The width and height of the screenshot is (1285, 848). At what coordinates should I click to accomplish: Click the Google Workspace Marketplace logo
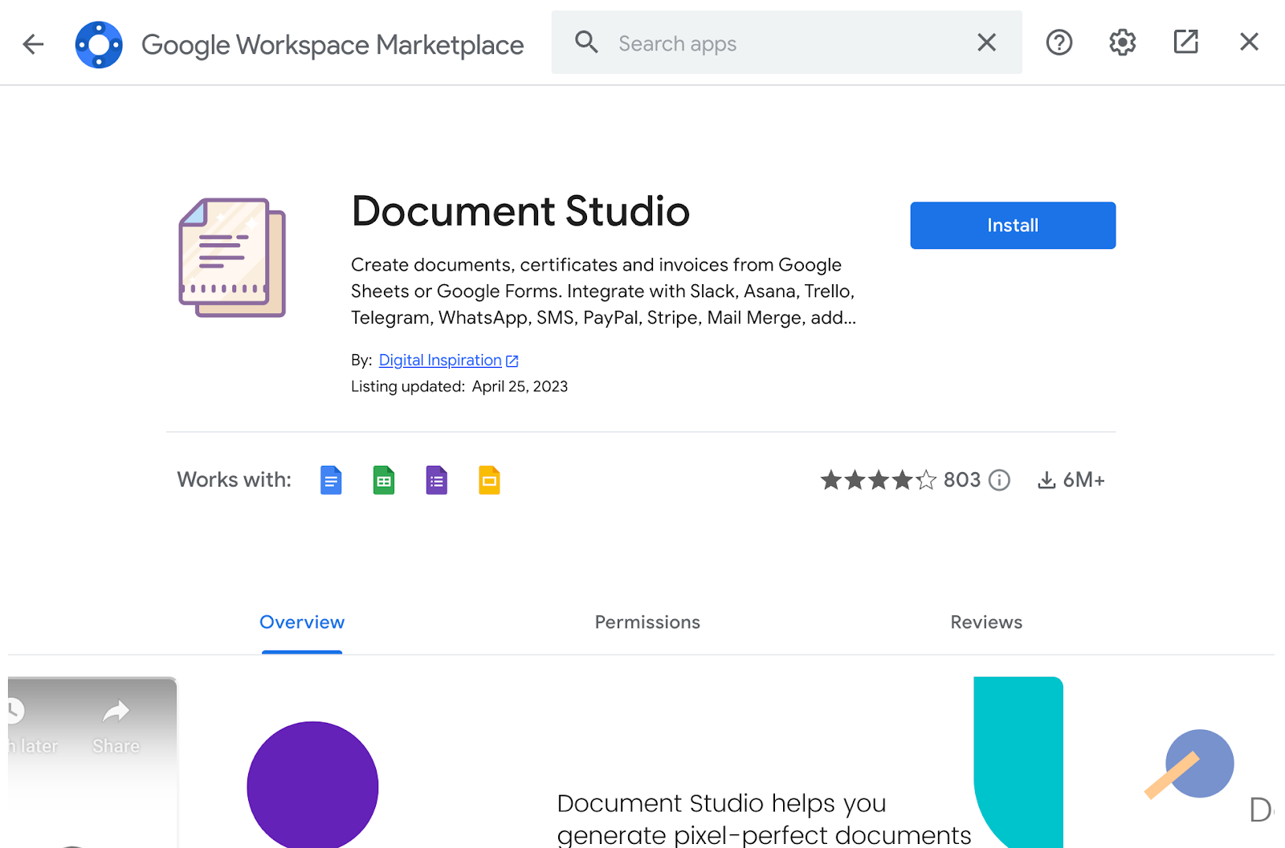(99, 44)
